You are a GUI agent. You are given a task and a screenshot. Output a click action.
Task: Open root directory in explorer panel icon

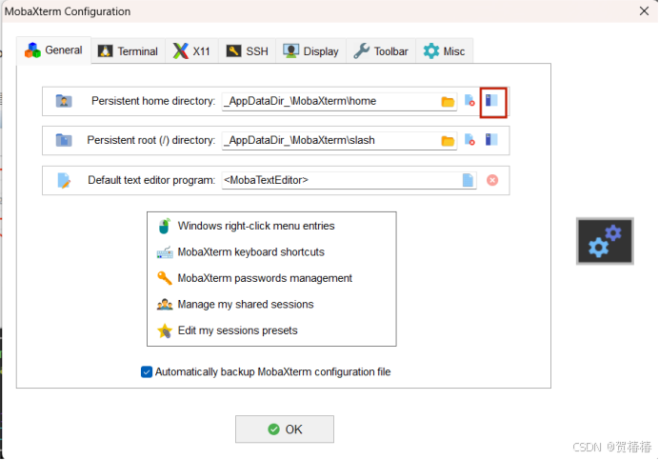pyautogui.click(x=491, y=140)
